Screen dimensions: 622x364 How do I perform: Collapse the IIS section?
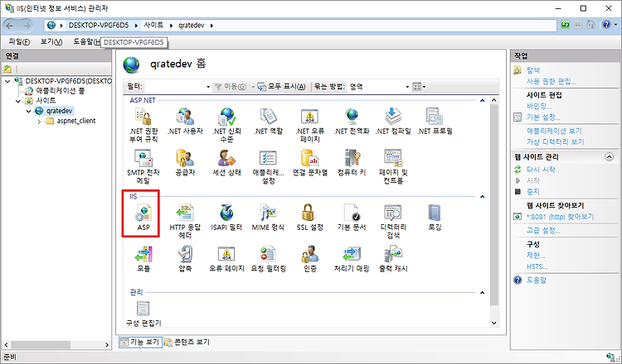(483, 196)
